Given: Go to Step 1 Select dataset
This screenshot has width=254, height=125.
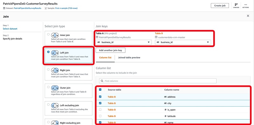Looking at the screenshot, I should point(10,29).
